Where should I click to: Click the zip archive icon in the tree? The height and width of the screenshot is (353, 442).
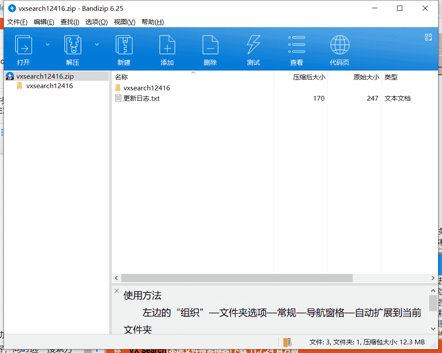(x=10, y=76)
